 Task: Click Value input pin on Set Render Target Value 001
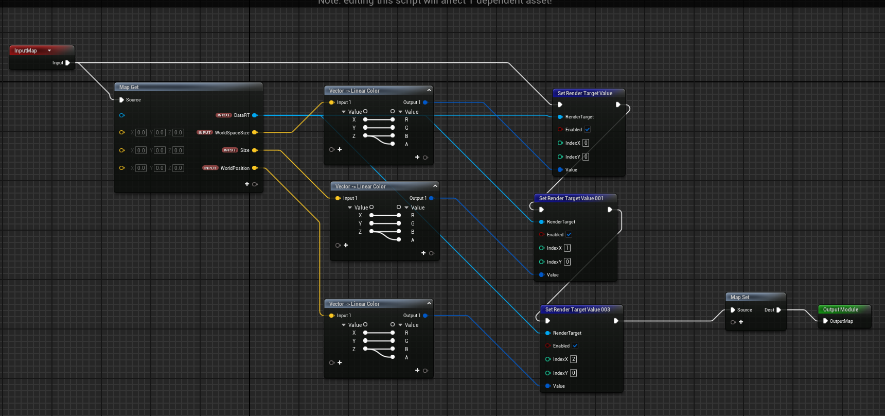click(x=542, y=275)
